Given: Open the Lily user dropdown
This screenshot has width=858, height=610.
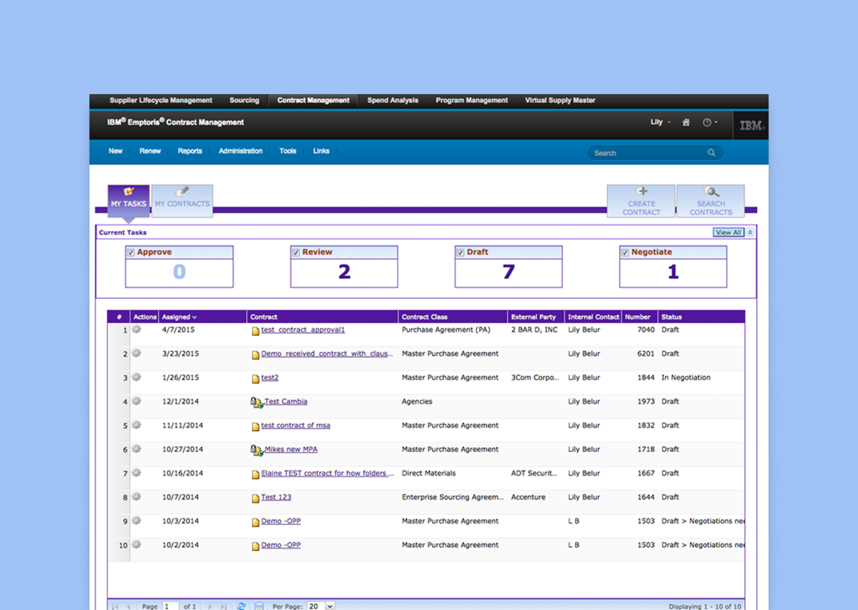Looking at the screenshot, I should (x=660, y=122).
